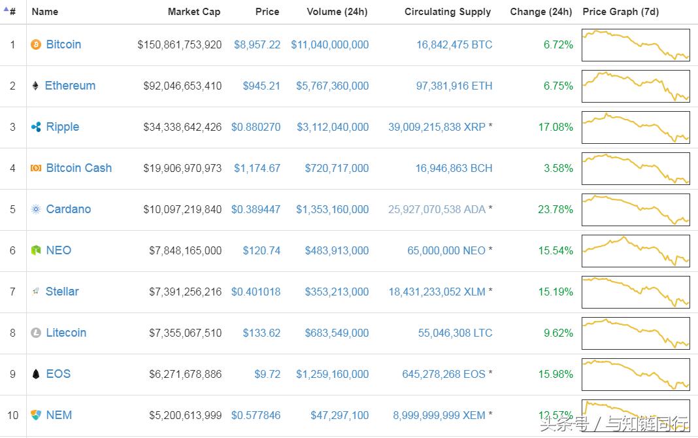The image size is (698, 438).
Task: Click supply 16,842,475 BTC
Action: pos(454,45)
